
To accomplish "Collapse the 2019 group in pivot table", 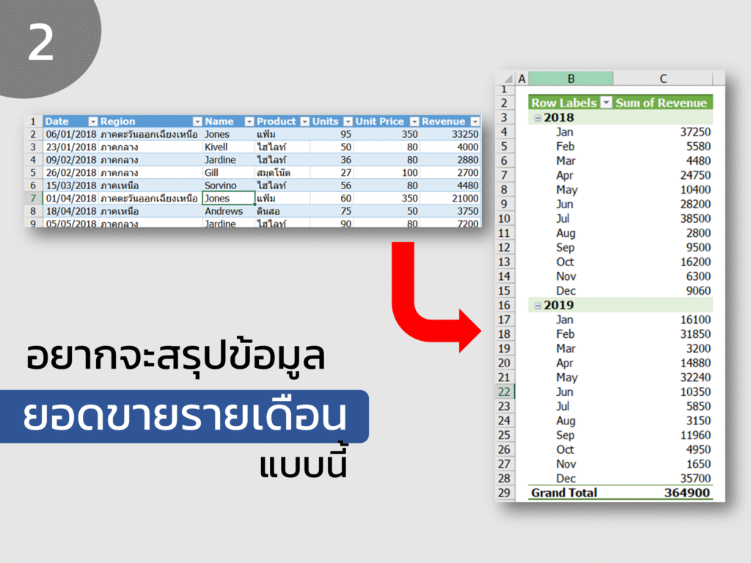I will pos(538,306).
